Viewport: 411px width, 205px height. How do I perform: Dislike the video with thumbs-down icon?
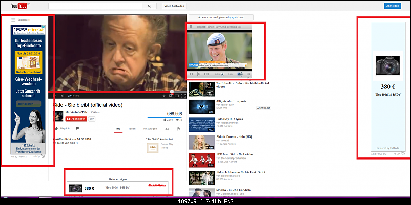(77, 128)
